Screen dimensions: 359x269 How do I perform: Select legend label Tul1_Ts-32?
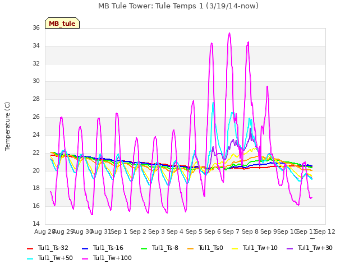pos(53,248)
